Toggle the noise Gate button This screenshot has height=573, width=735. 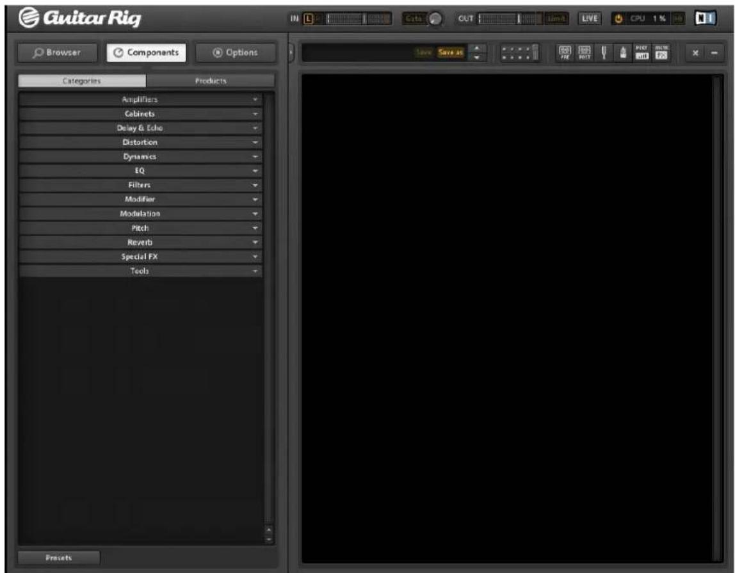click(x=414, y=19)
